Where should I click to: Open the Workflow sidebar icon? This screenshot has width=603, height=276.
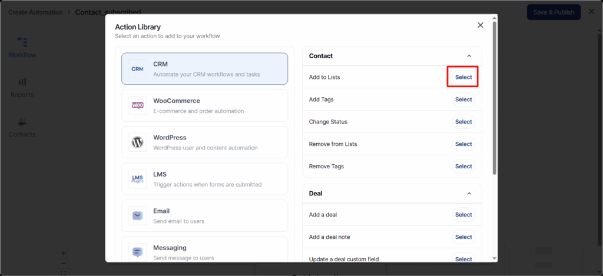click(22, 42)
